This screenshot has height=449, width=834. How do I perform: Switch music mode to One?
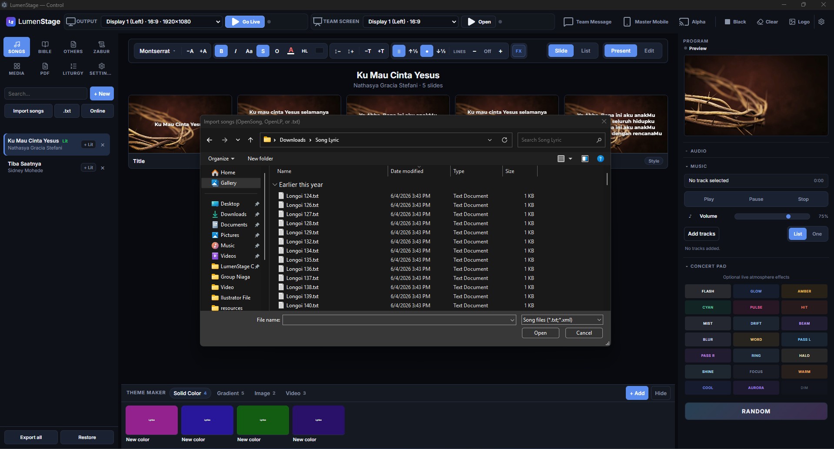click(817, 234)
